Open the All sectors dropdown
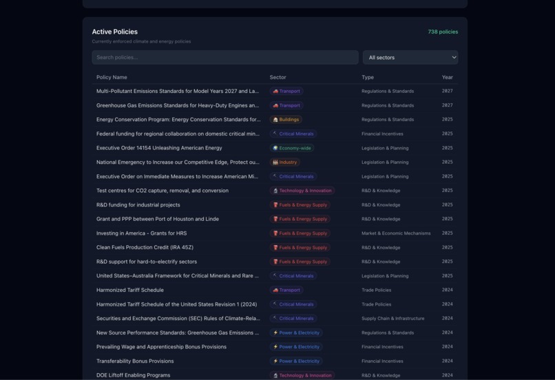Screen dimensions: 555x380 [x=410, y=57]
